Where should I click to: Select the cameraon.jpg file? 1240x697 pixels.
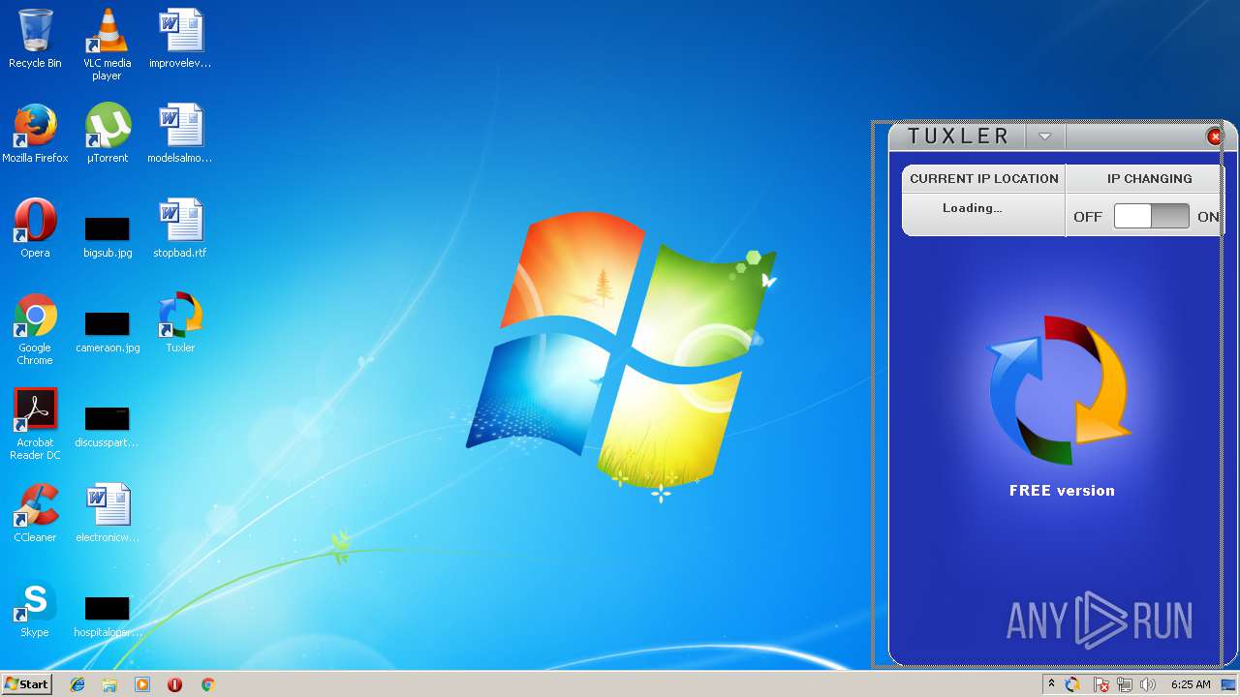(107, 332)
